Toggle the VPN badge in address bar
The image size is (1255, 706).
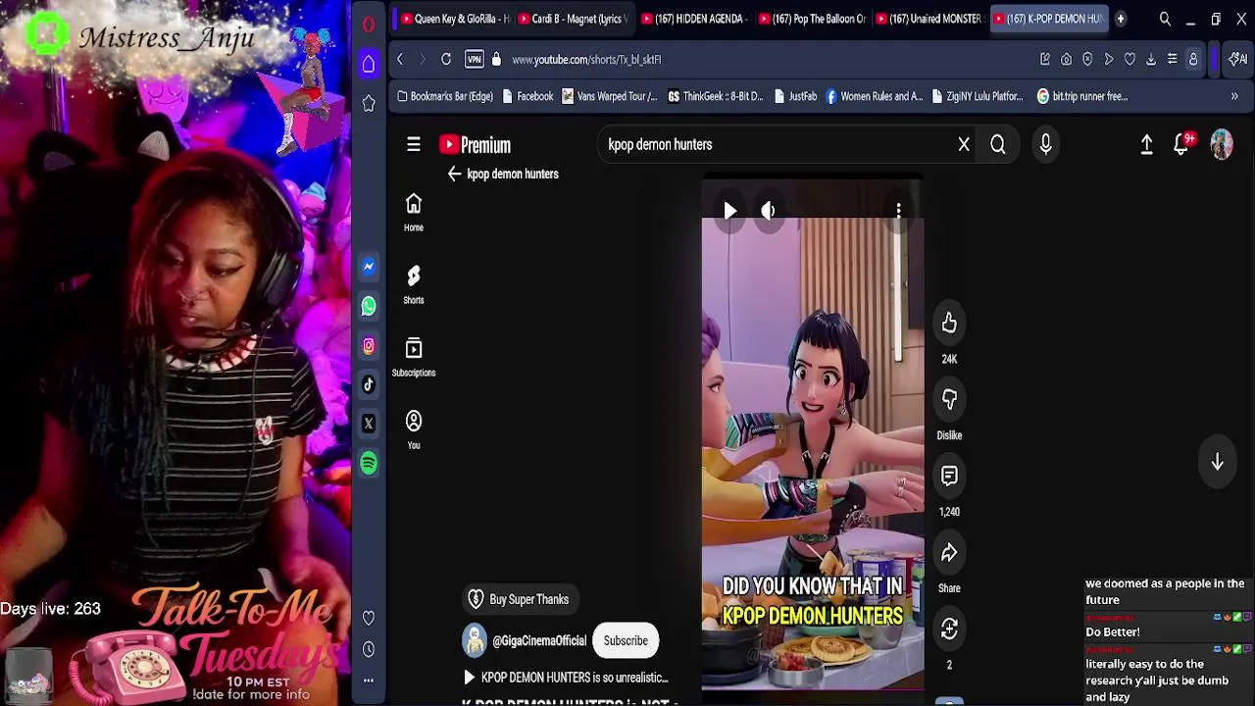[x=475, y=60]
